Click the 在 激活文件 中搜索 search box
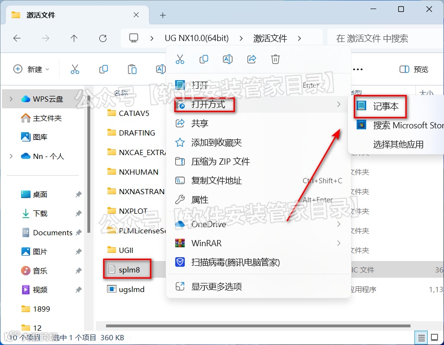This screenshot has height=345, width=444. click(385, 38)
